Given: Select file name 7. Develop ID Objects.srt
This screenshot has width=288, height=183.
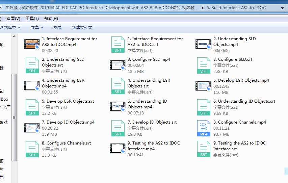Looking at the screenshot, I should [x=152, y=122].
